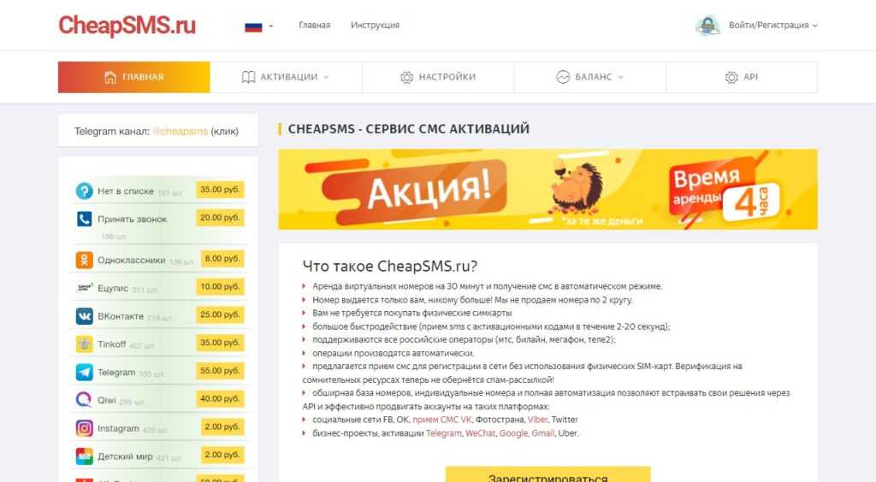This screenshot has width=876, height=482.
Task: Choose the Telegram paper-plane icon
Action: point(85,372)
